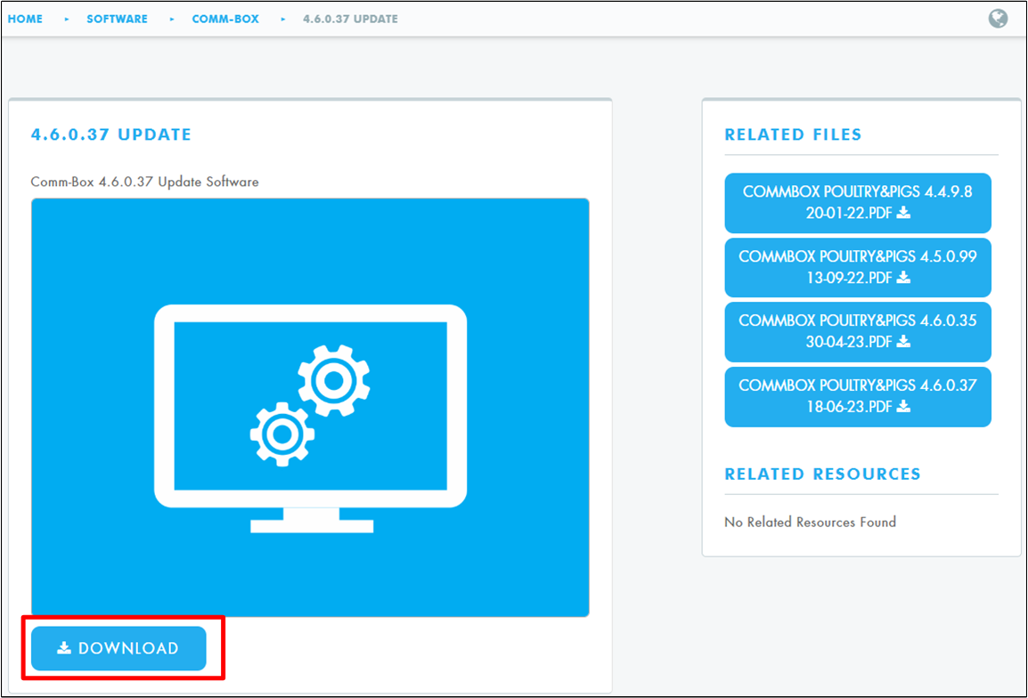Click the globe language icon

[998, 18]
